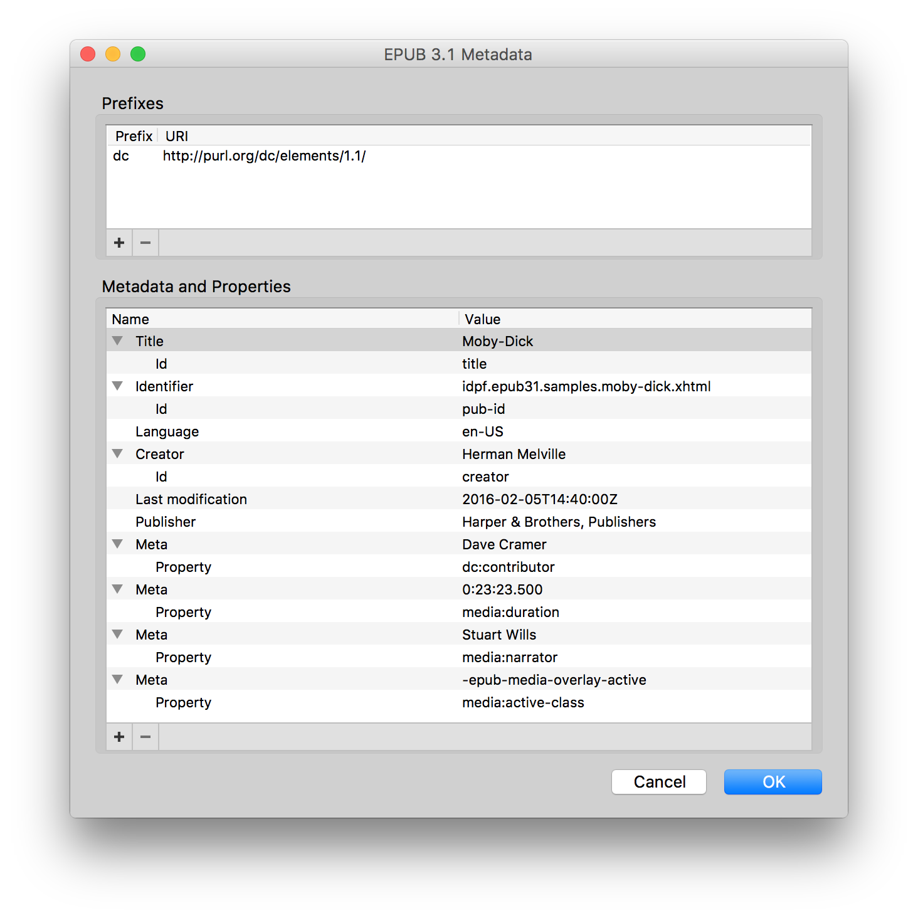Collapse the Meta row for Stuart Wills

pyautogui.click(x=117, y=635)
